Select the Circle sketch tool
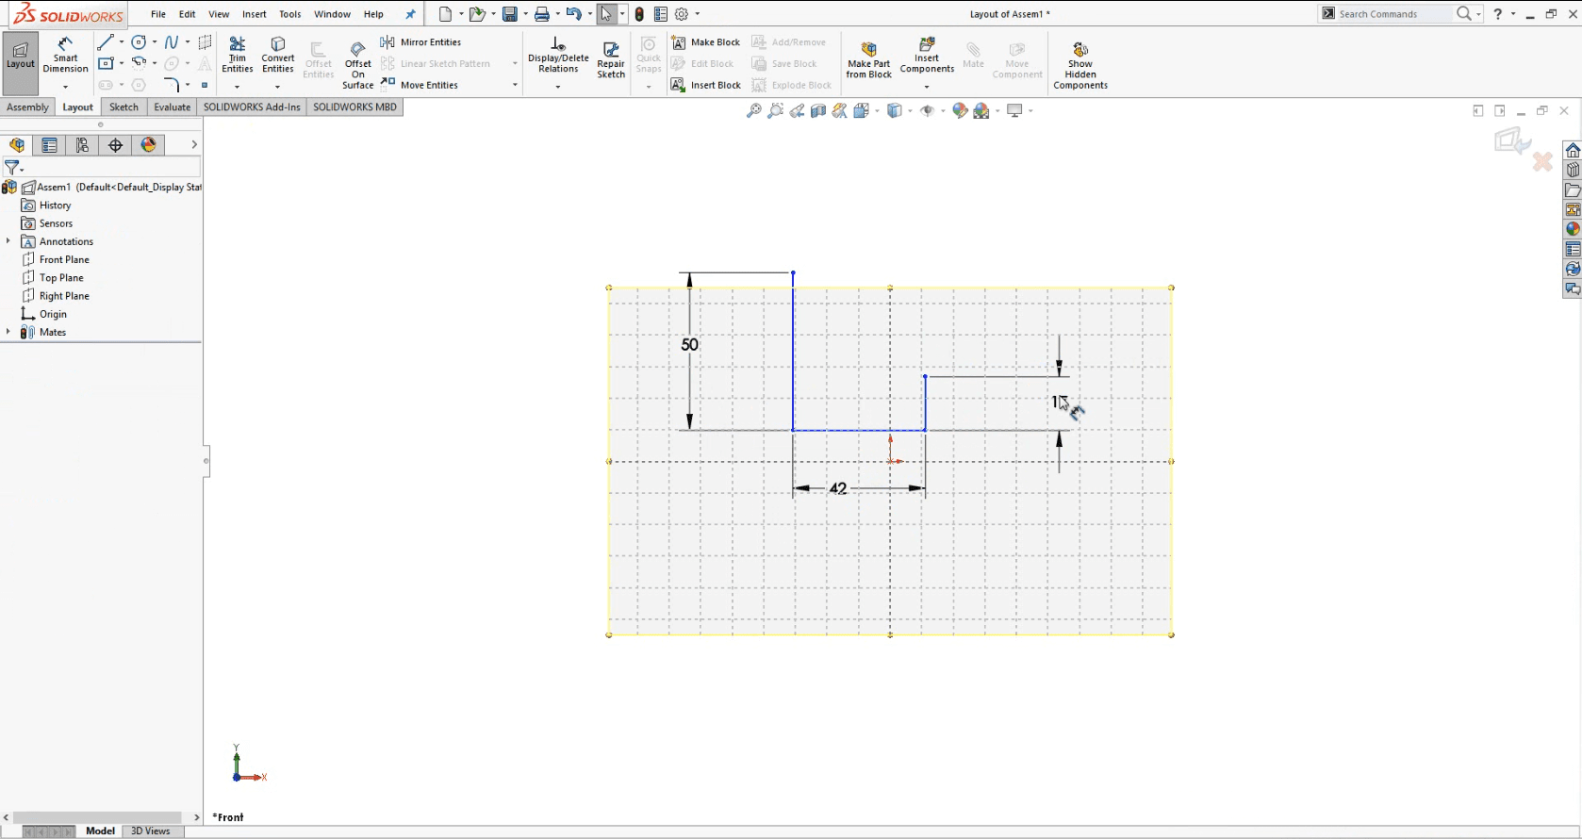 click(x=139, y=42)
